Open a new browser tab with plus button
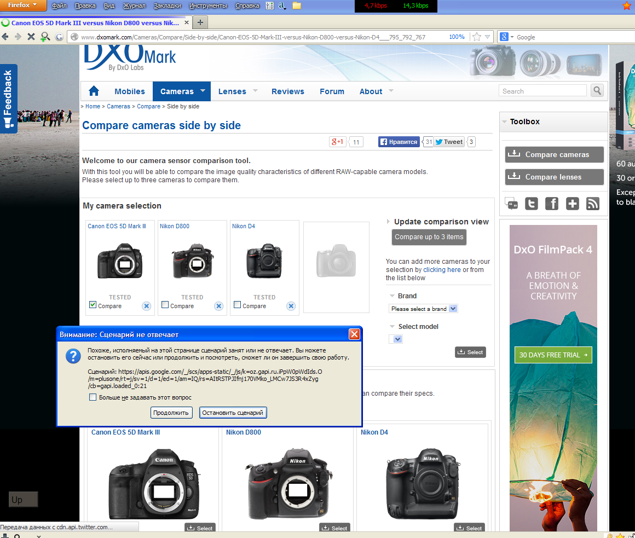The width and height of the screenshot is (635, 538). pos(200,22)
